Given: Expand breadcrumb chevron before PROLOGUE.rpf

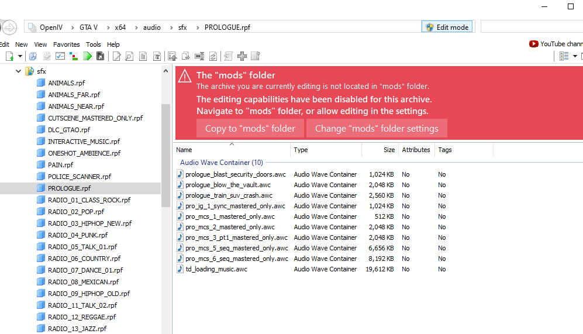Looking at the screenshot, I should click(x=198, y=27).
